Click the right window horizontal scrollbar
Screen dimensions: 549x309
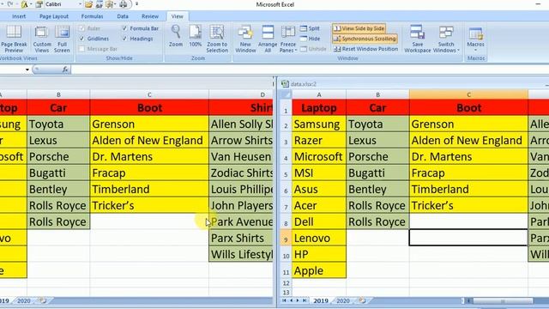tap(503, 301)
